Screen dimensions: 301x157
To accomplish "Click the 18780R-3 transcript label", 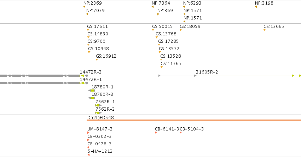I will coord(102,94).
